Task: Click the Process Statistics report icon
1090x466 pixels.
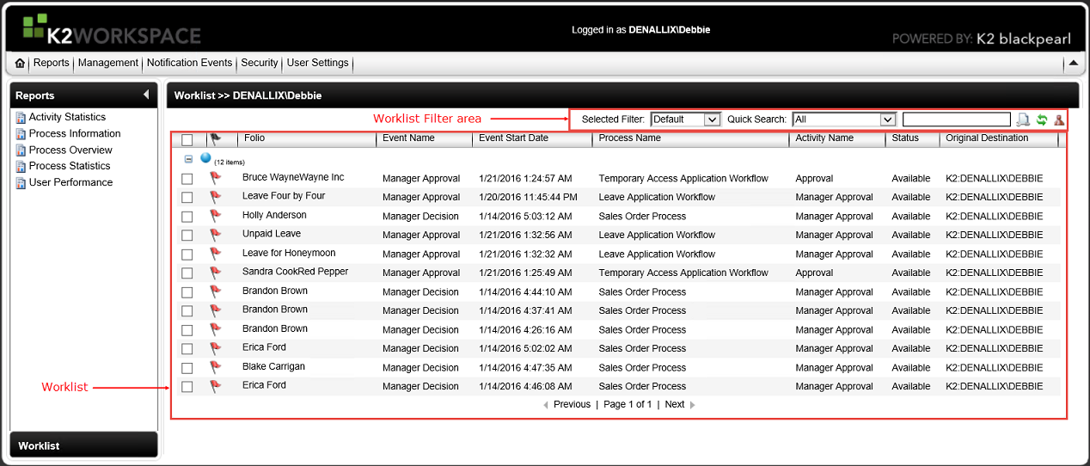Action: tap(21, 167)
